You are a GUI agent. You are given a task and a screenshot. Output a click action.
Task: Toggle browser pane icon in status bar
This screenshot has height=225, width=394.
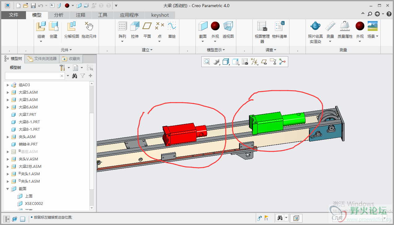coord(15,219)
